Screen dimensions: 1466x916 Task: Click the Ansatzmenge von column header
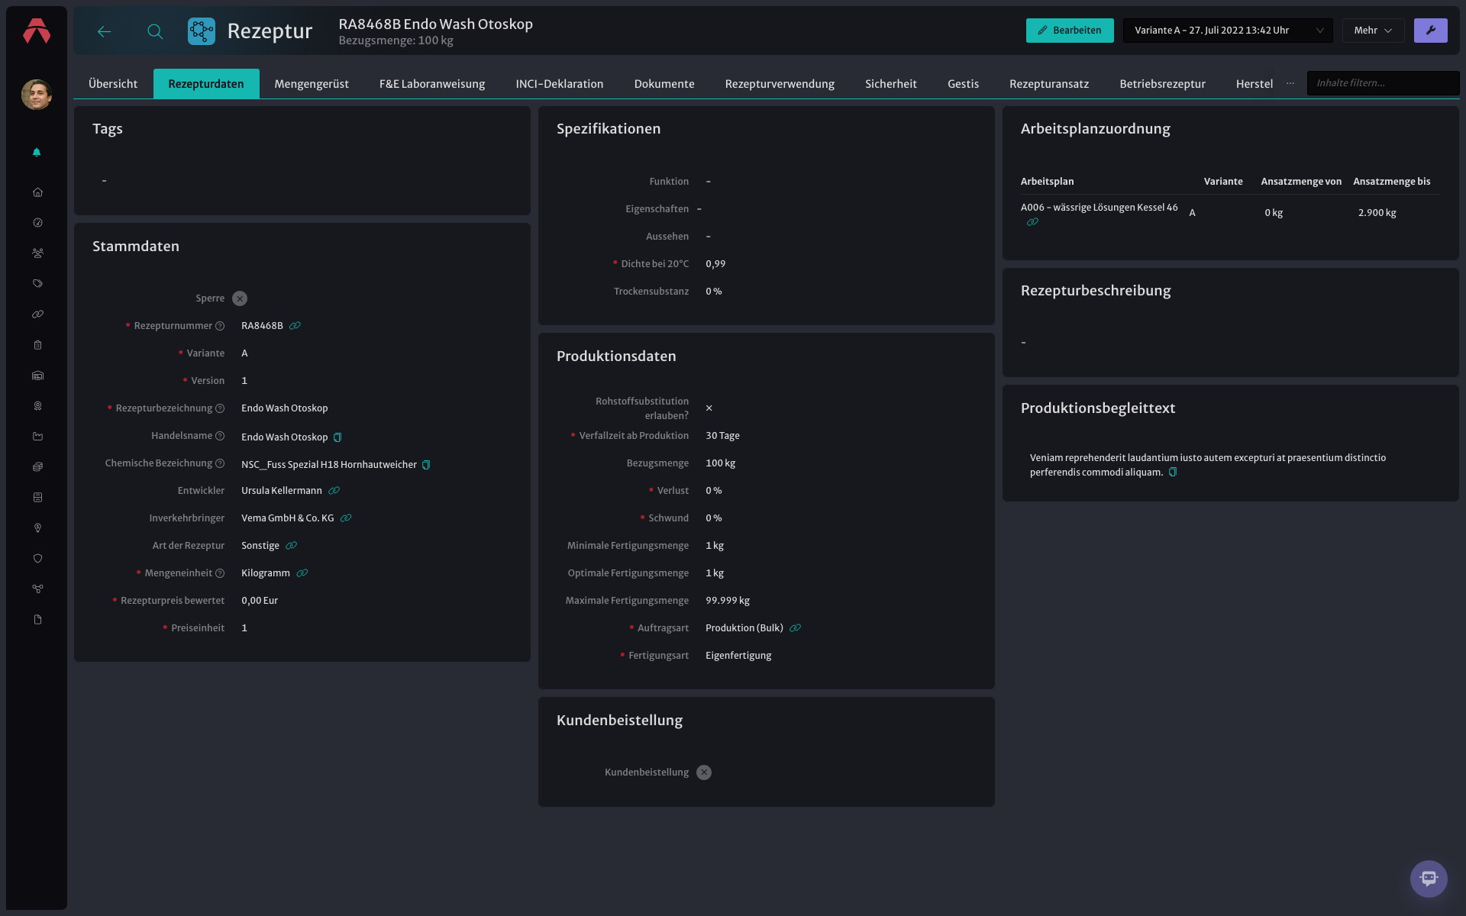click(x=1301, y=182)
